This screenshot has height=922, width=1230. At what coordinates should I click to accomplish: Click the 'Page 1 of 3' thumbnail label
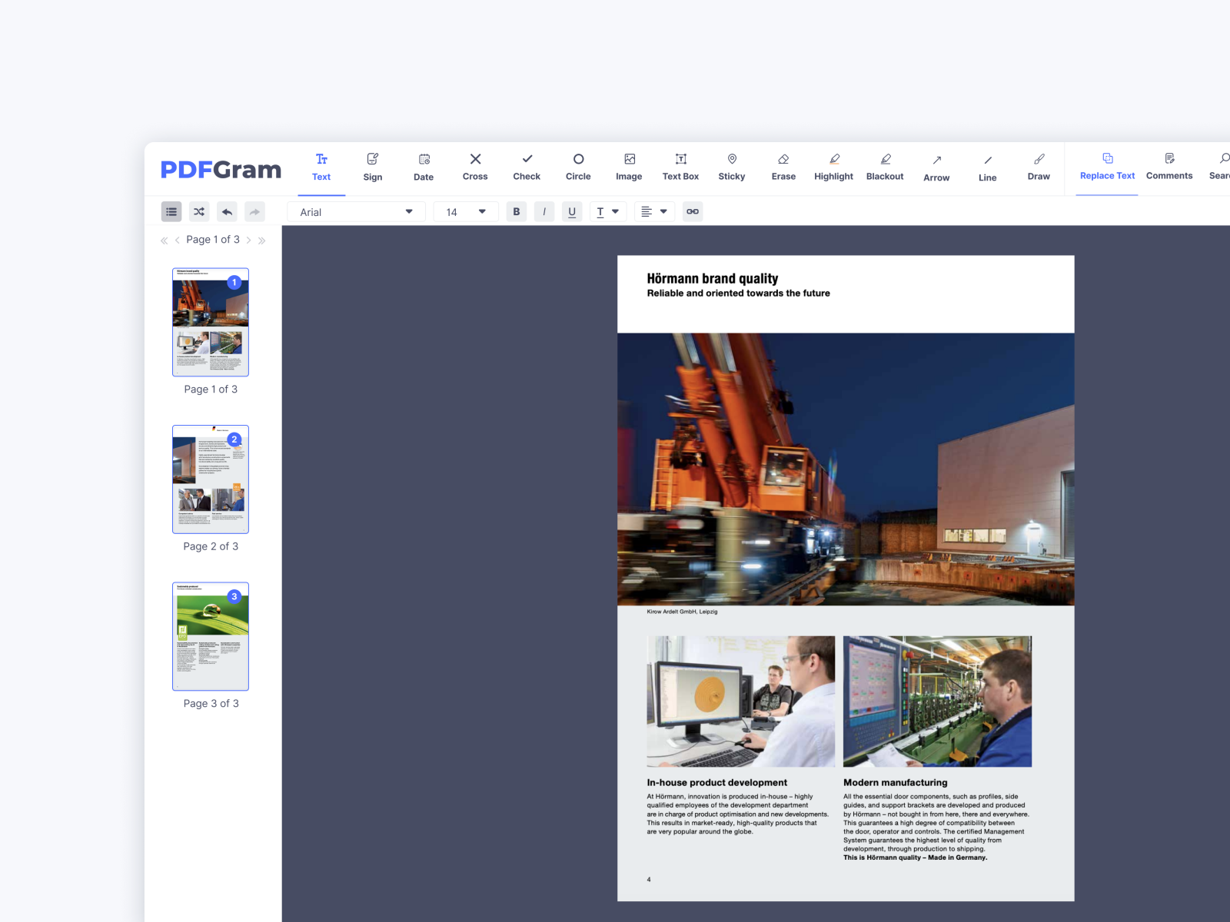click(x=211, y=390)
